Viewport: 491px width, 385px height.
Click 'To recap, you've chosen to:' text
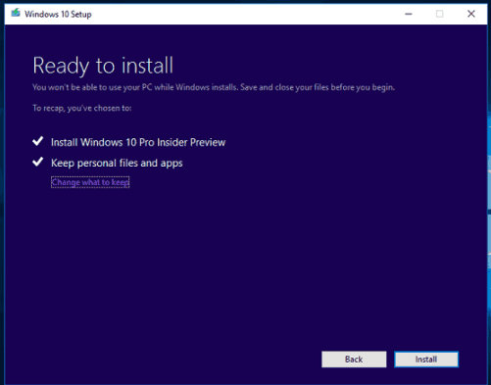pos(82,108)
